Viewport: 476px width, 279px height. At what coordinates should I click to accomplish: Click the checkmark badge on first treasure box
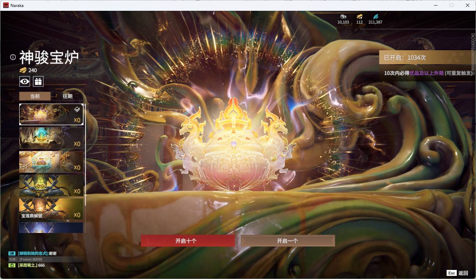(x=77, y=110)
